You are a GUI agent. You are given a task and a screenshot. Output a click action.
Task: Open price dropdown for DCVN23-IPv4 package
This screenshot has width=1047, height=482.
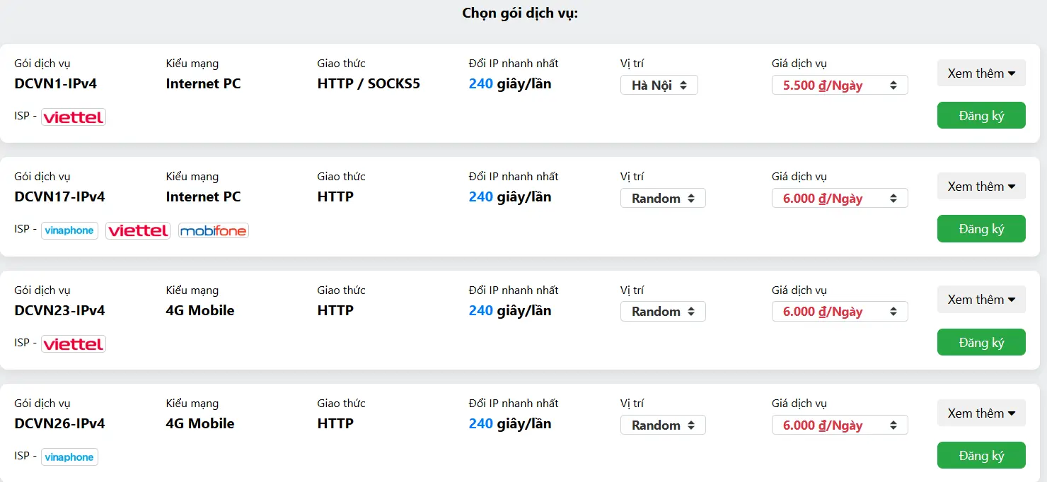pyautogui.click(x=839, y=312)
